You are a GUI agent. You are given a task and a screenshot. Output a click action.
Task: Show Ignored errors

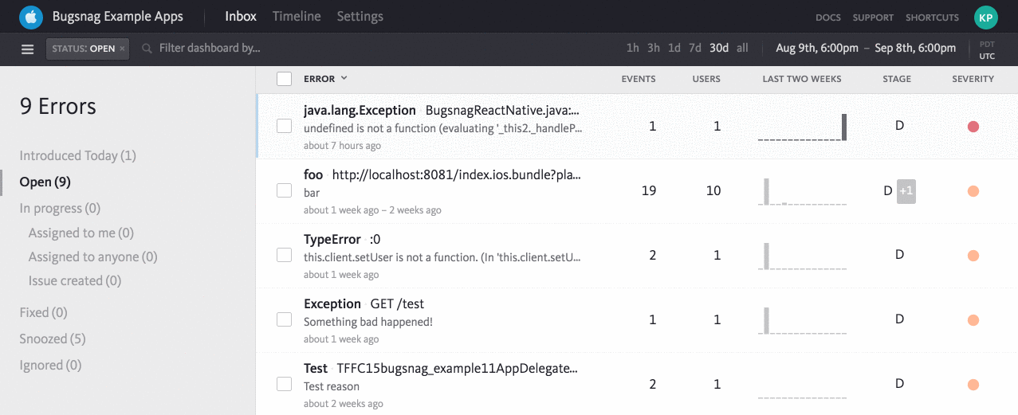tap(51, 365)
